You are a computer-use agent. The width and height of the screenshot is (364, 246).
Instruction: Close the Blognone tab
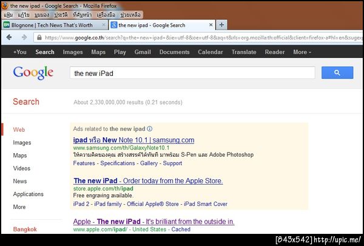[104, 25]
